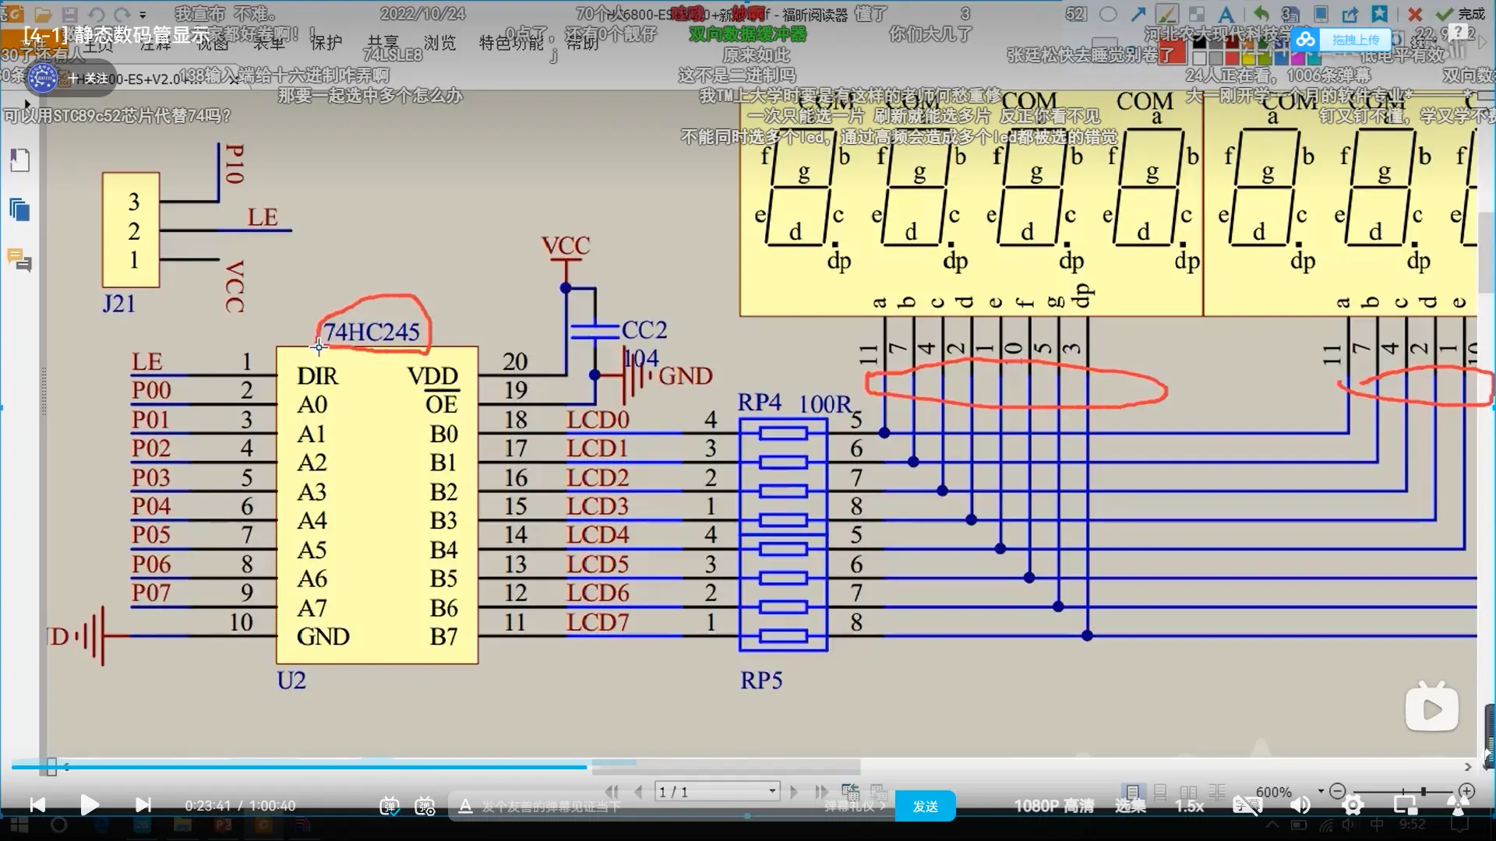
Task: Undo the last annotation
Action: point(1261,14)
